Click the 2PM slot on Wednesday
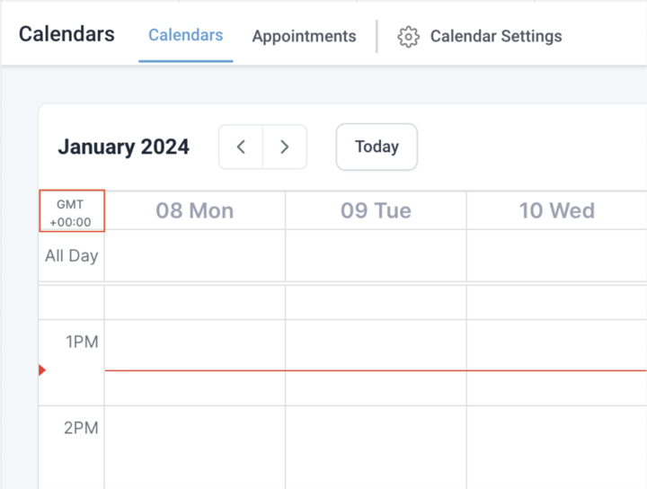Viewport: 647px width, 489px height. point(556,448)
